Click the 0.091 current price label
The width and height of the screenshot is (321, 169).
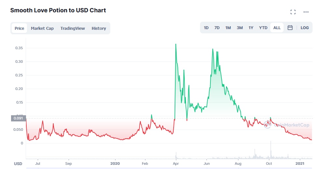tap(19, 118)
